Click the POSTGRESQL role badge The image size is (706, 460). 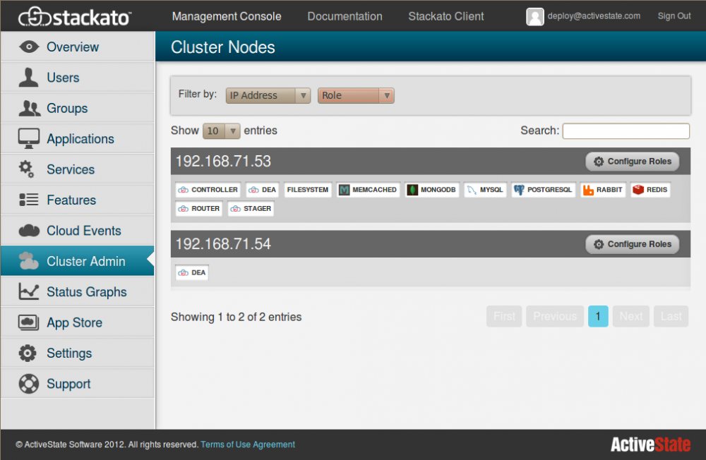[544, 190]
